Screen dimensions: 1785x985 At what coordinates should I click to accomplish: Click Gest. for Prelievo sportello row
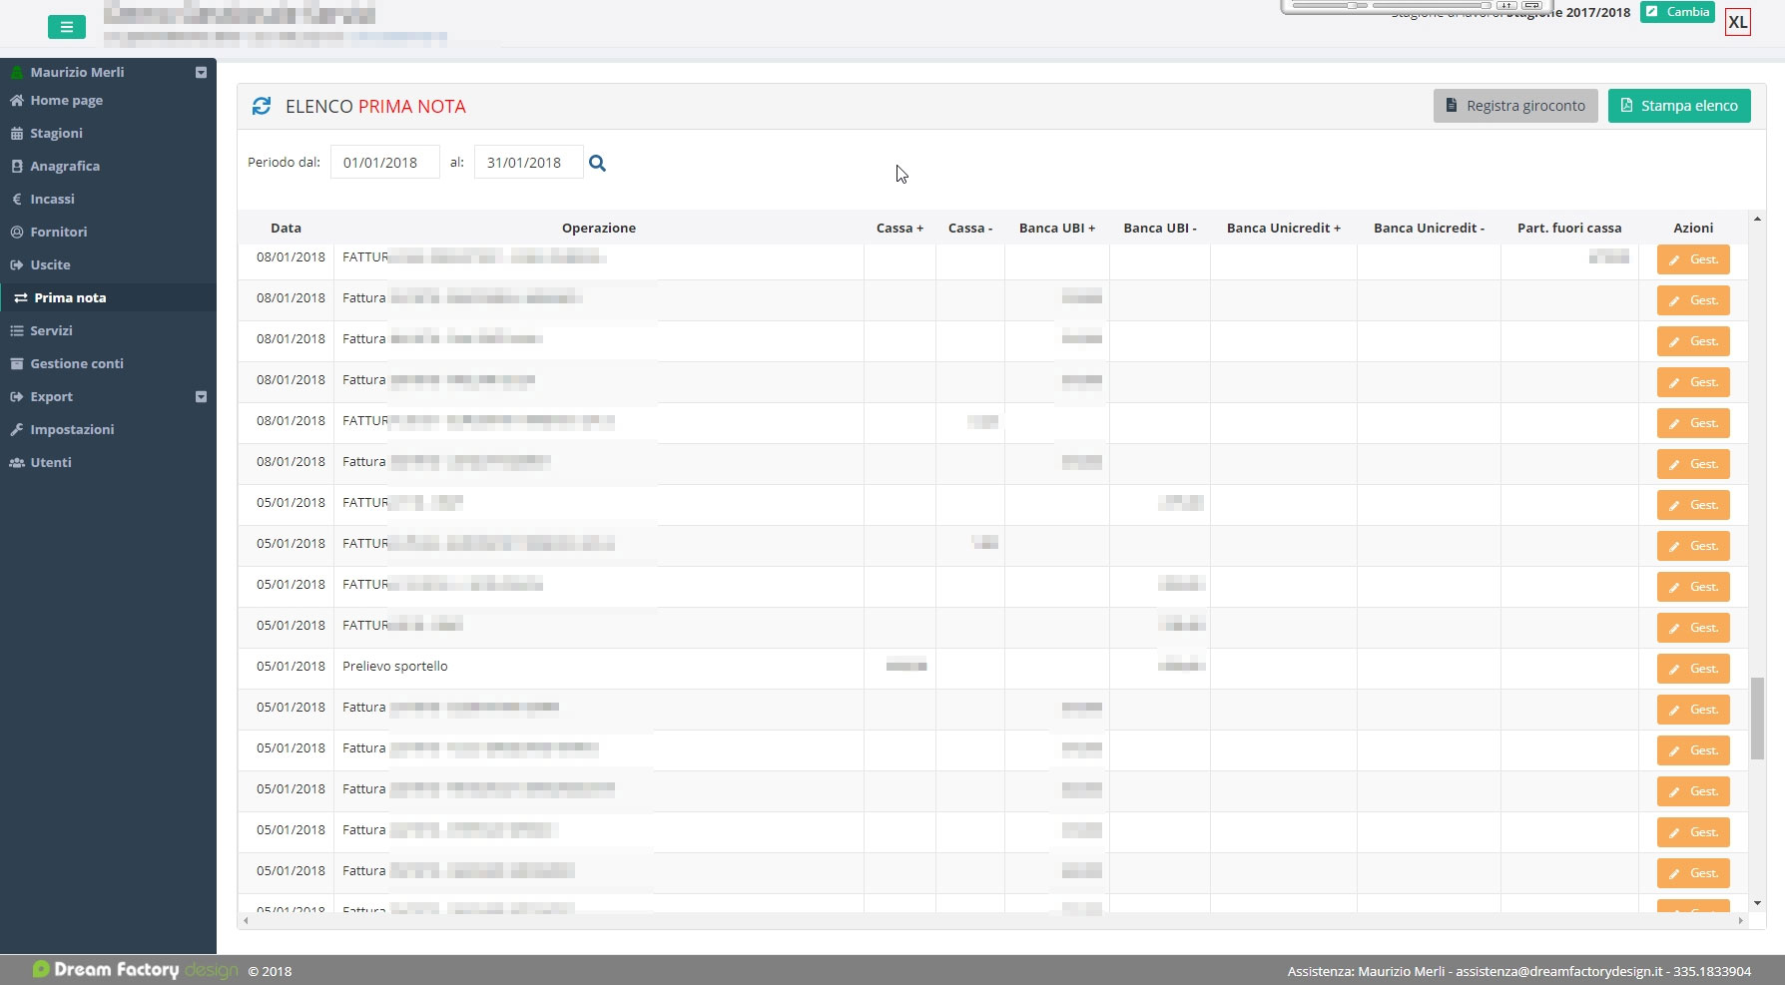click(x=1693, y=669)
